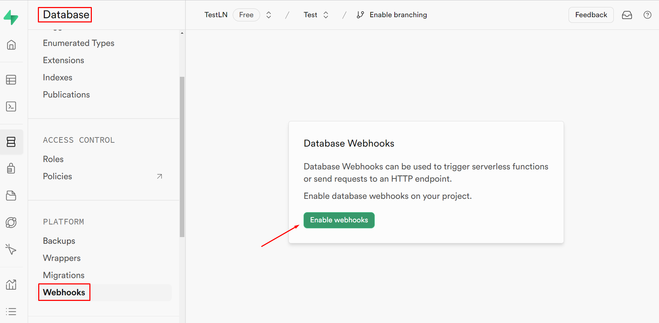659x323 pixels.
Task: Open the Help menu
Action: (x=647, y=15)
